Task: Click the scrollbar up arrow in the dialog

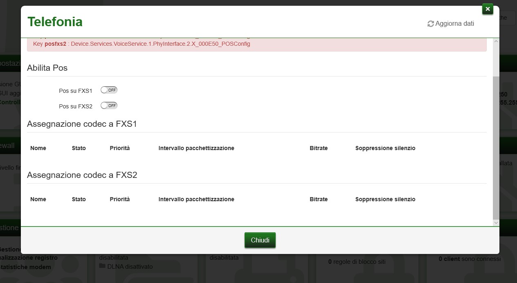Action: pos(496,42)
